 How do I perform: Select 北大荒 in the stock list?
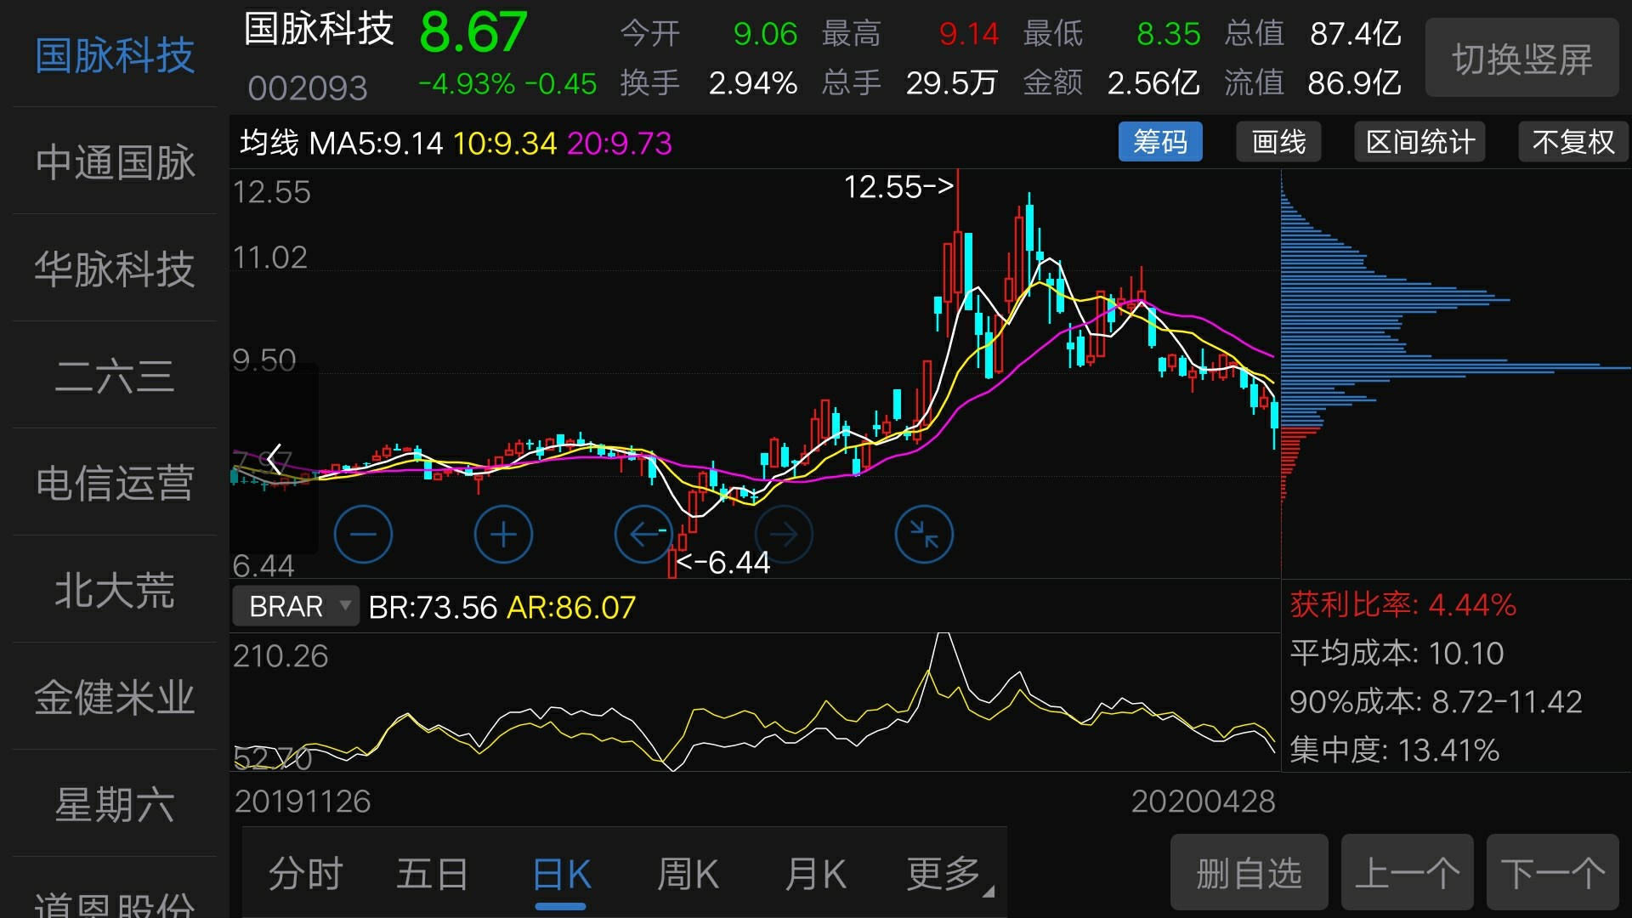click(x=115, y=590)
